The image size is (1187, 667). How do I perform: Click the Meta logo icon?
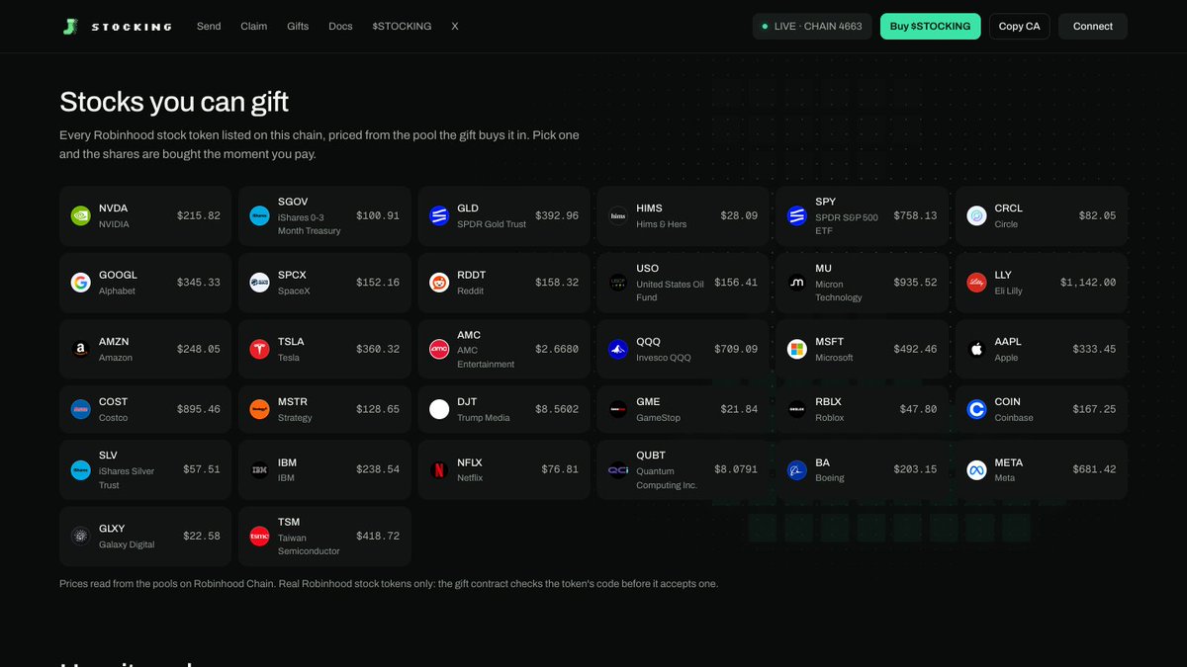[976, 470]
